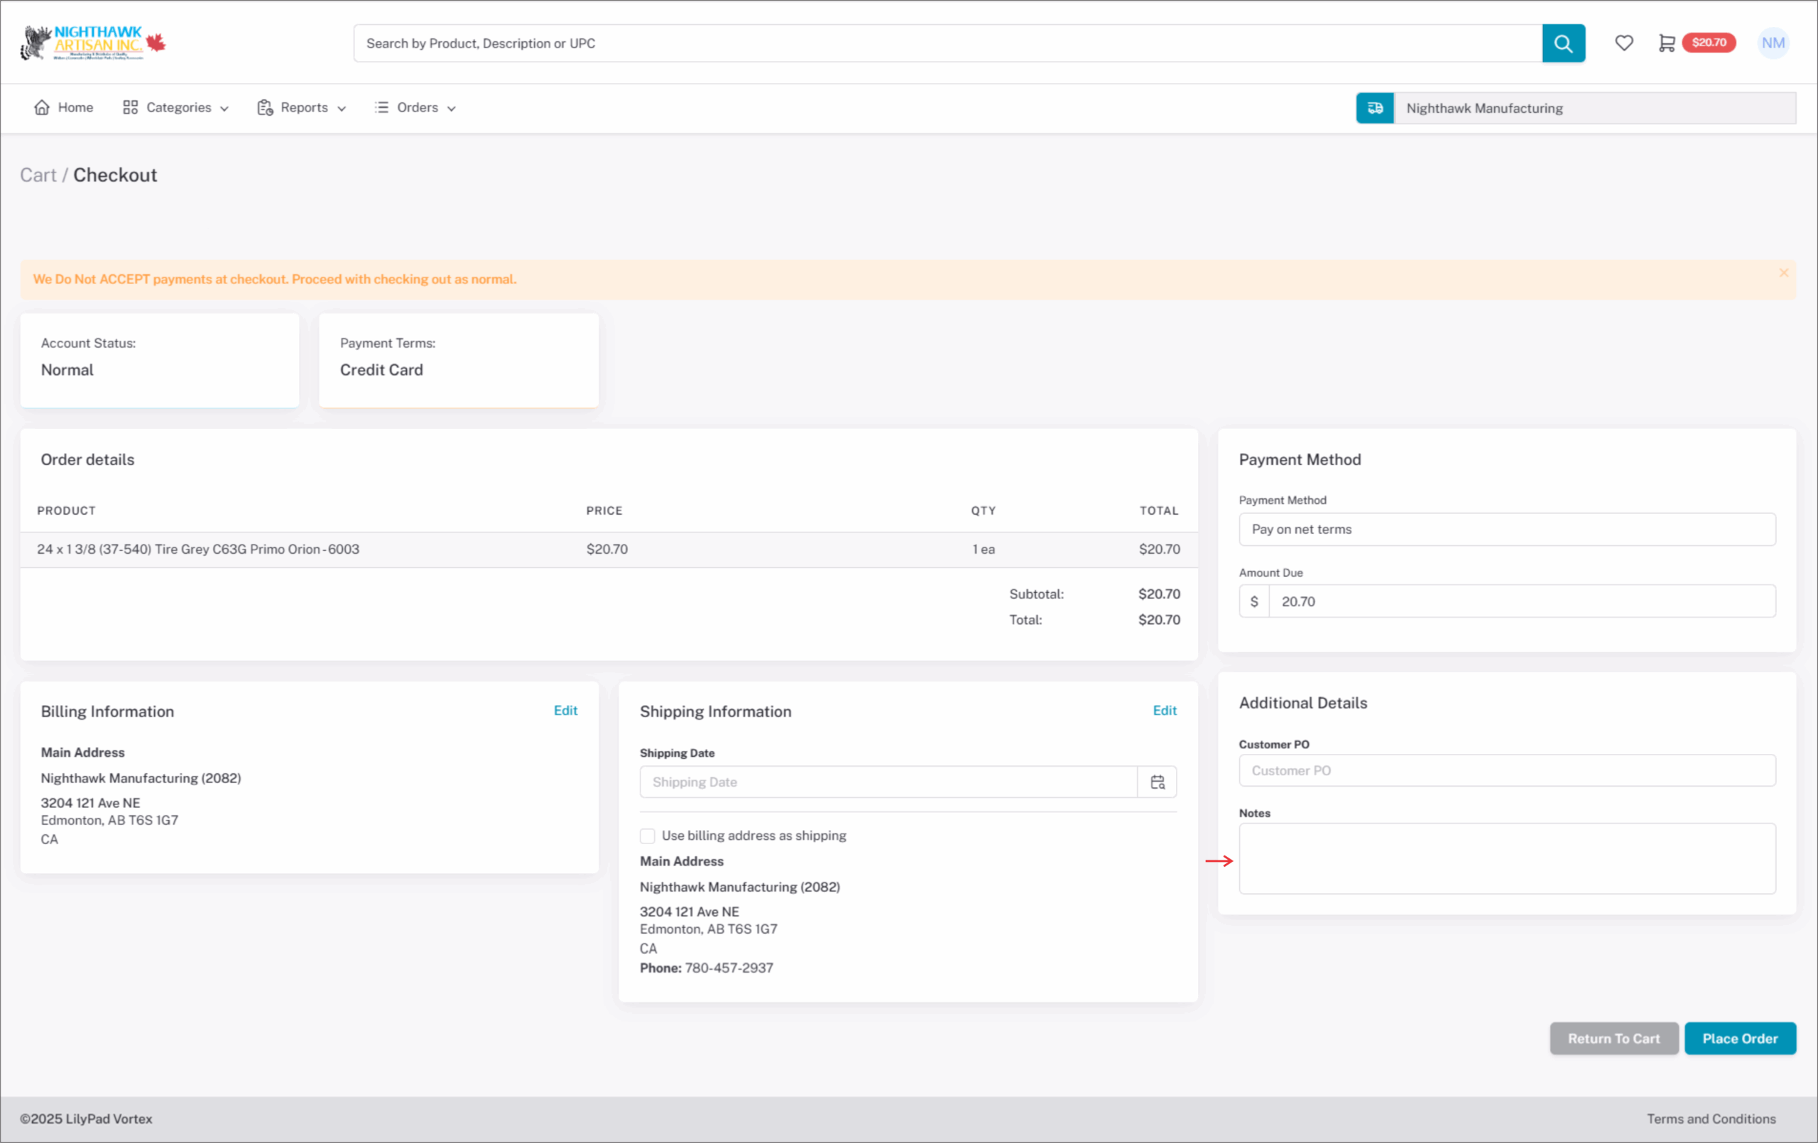Click the NM user avatar

(x=1773, y=43)
